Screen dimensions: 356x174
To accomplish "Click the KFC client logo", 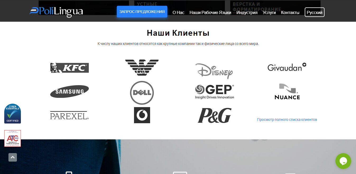I will coord(70,68).
